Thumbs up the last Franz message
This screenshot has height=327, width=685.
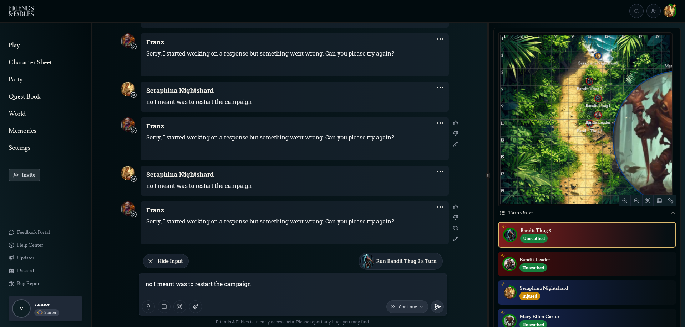pyautogui.click(x=456, y=207)
